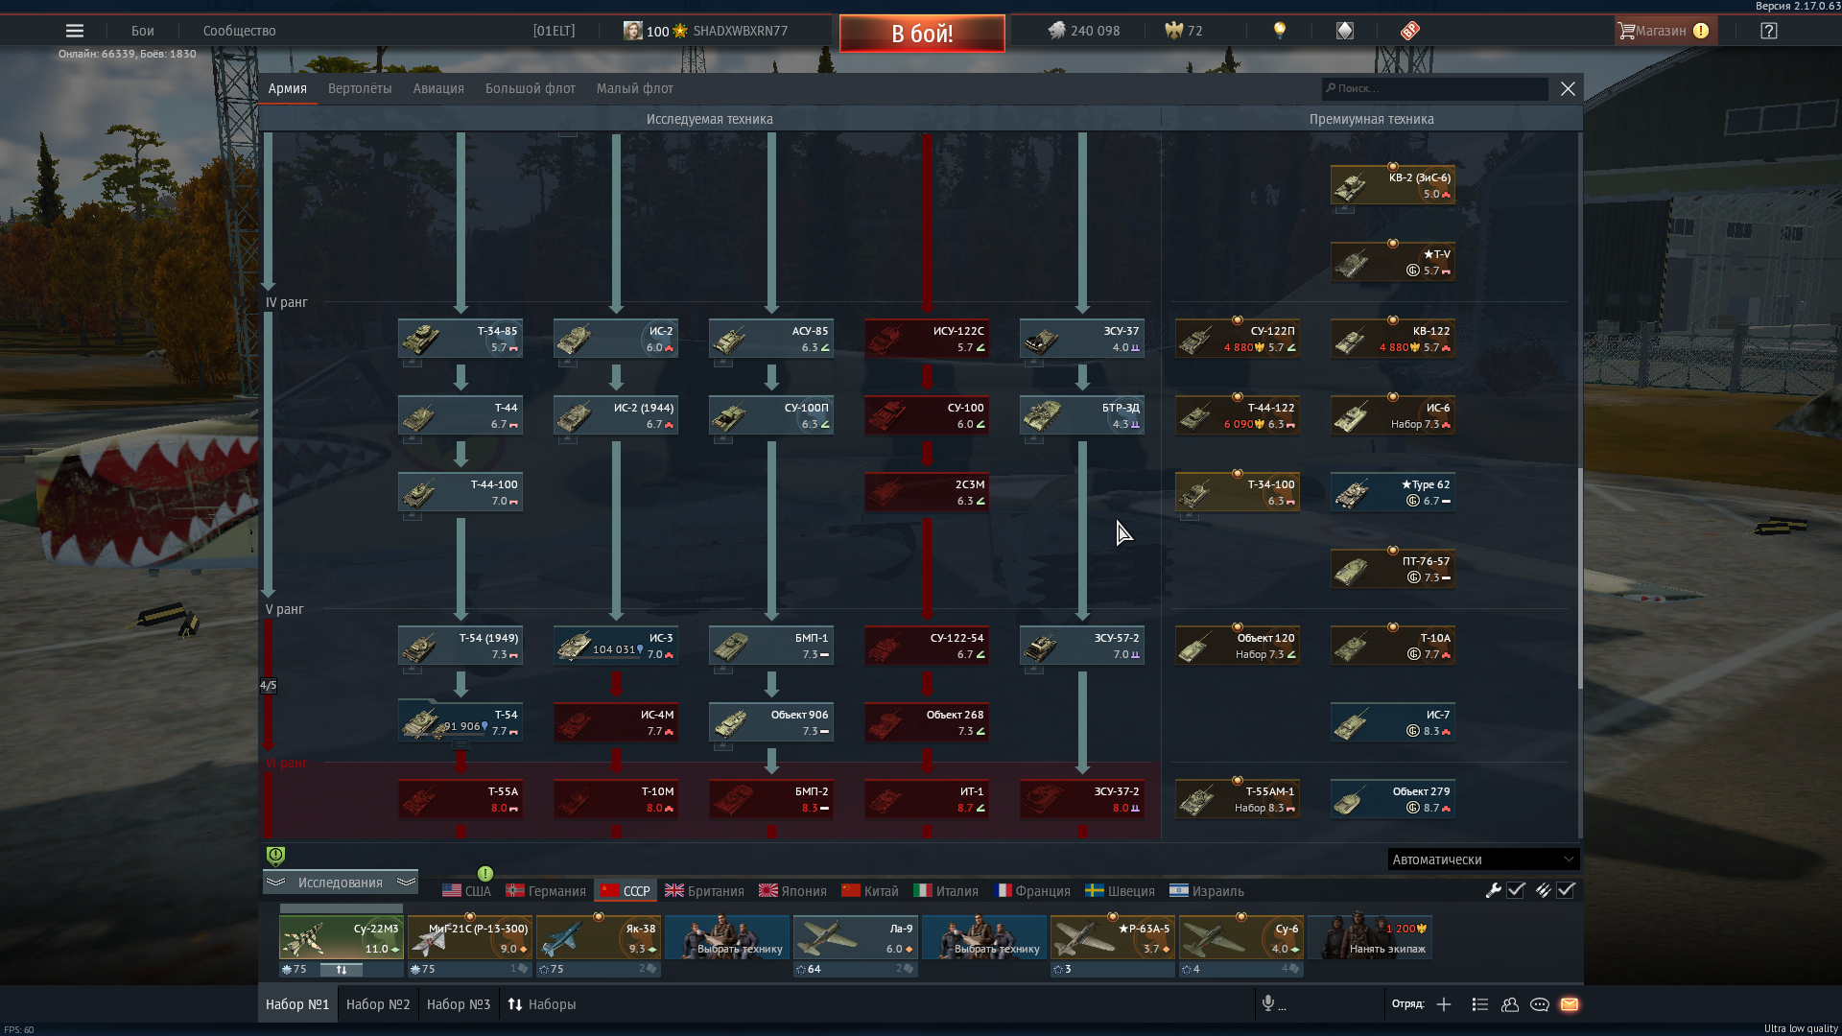
Task: Select the БМП-1 vehicle card
Action: pos(771,646)
